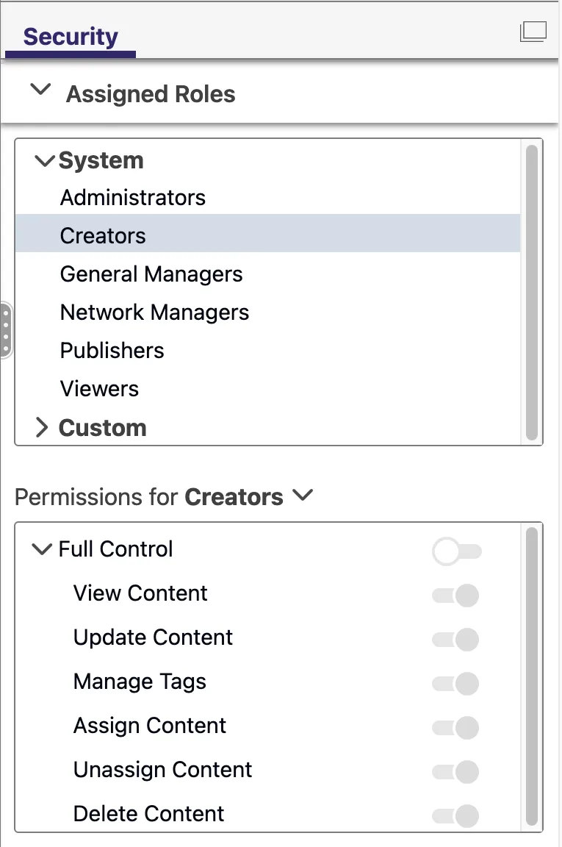Open the Permissions for Creators dropdown
562x847 pixels.
[x=303, y=495]
